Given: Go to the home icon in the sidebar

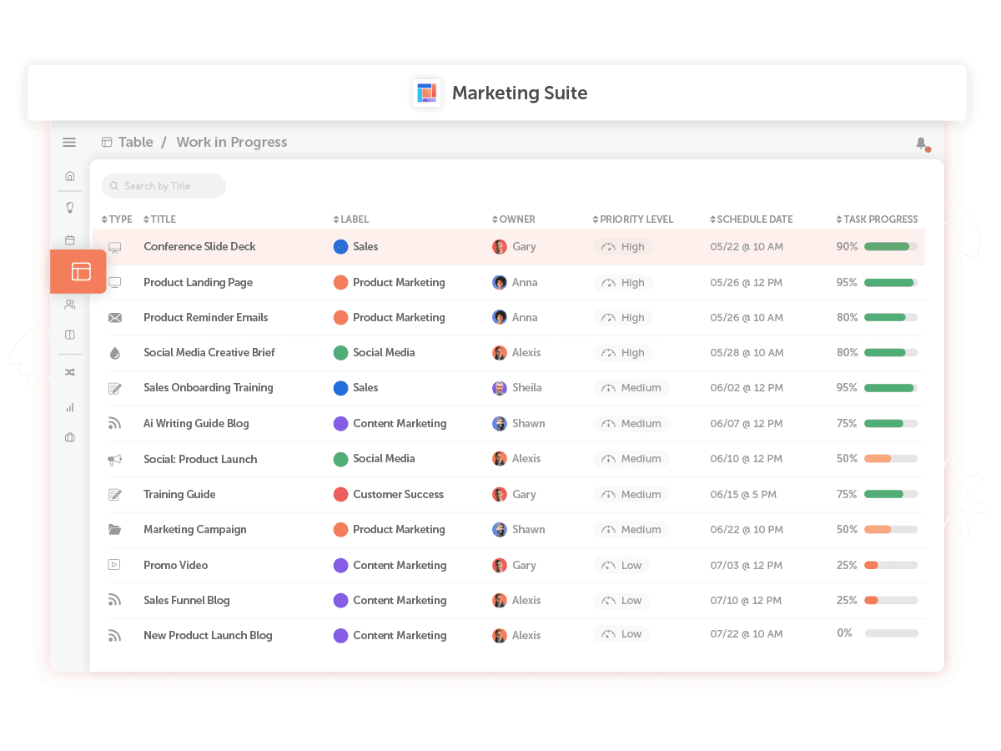Looking at the screenshot, I should (70, 176).
